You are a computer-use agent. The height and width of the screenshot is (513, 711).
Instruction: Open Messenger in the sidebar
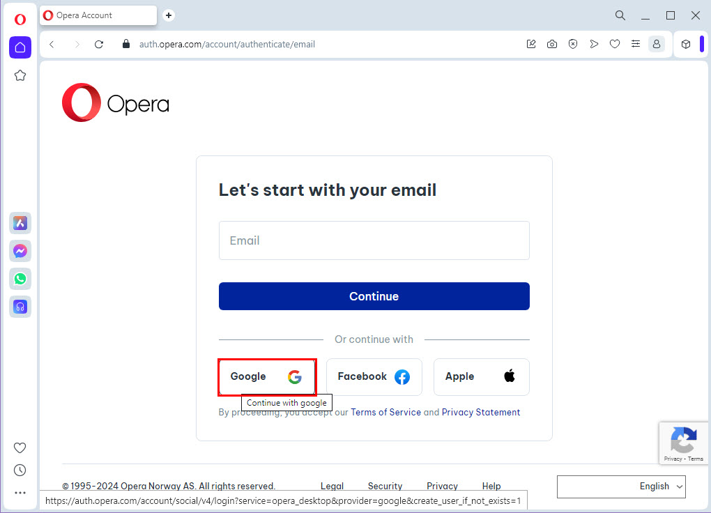20,252
